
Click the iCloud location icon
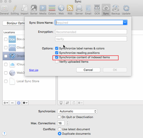[12, 65]
